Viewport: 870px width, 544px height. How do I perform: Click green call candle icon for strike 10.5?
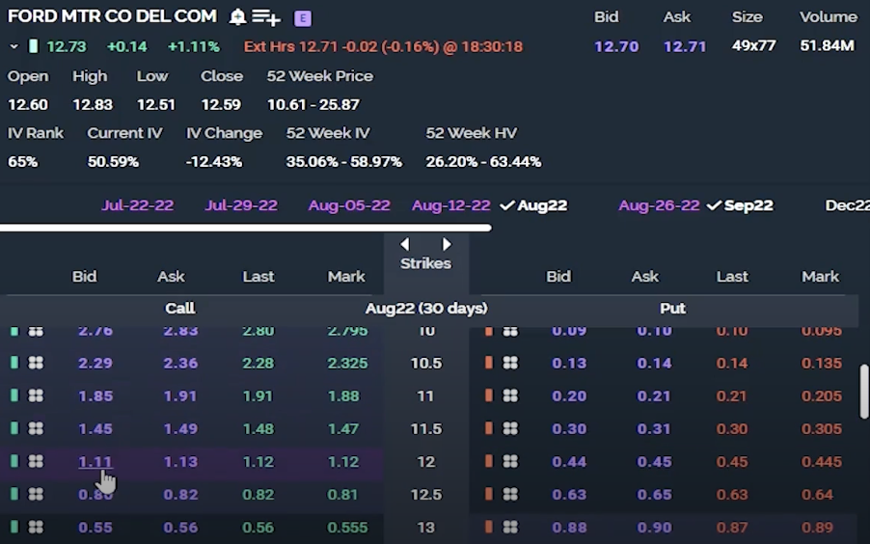click(14, 363)
